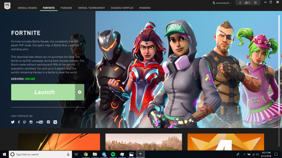This screenshot has width=282, height=158.
Task: Open the Paragon tab
Action: [66, 8]
